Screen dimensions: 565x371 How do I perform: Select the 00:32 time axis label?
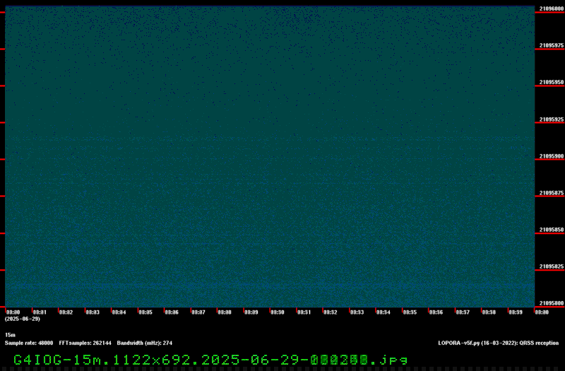[330, 312]
